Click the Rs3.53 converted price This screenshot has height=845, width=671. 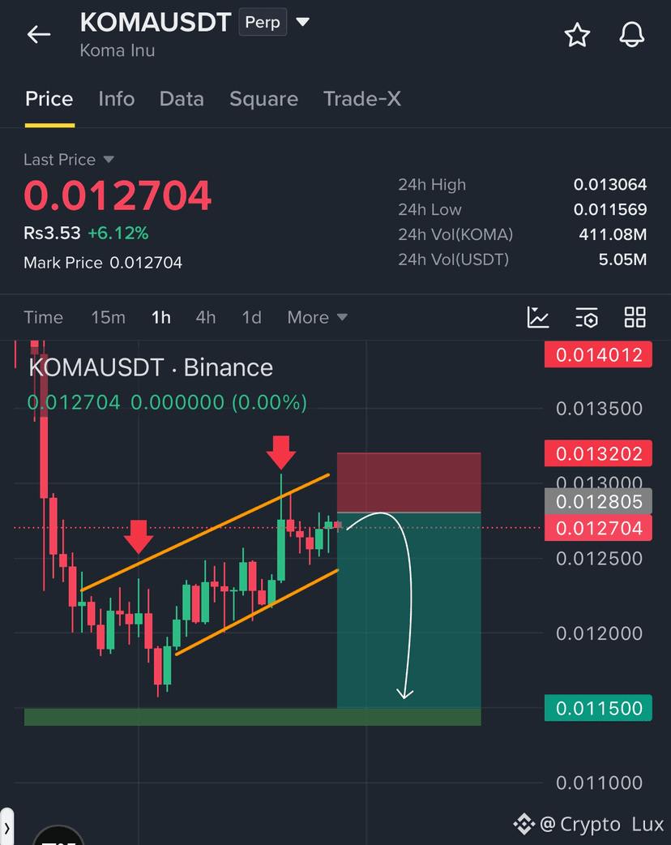click(52, 233)
